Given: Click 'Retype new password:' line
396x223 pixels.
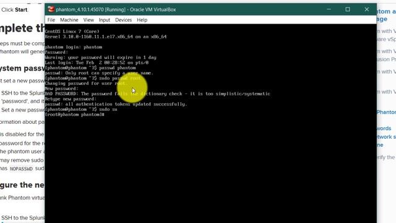Looking at the screenshot, I should (71, 99).
